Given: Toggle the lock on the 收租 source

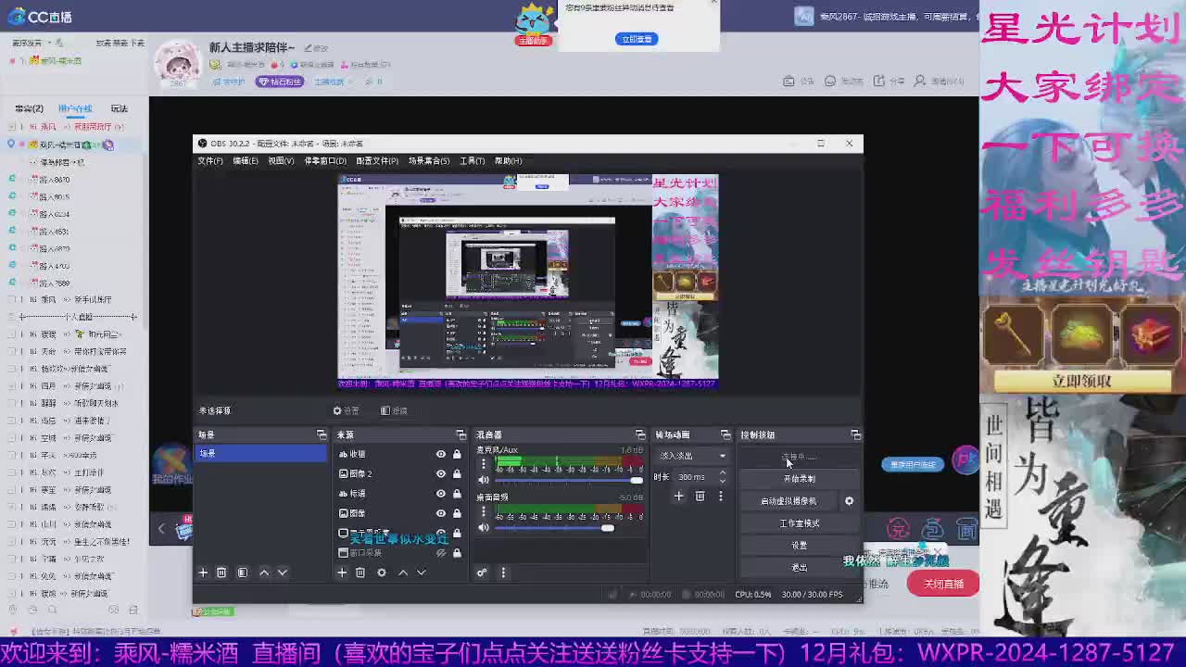Looking at the screenshot, I should pyautogui.click(x=457, y=454).
